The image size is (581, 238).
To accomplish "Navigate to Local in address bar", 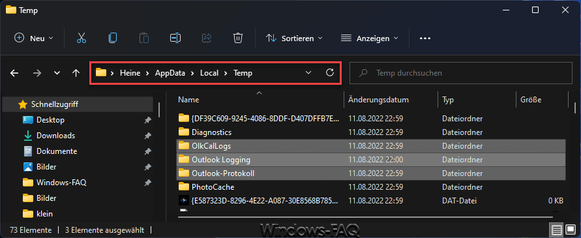I will [x=209, y=73].
